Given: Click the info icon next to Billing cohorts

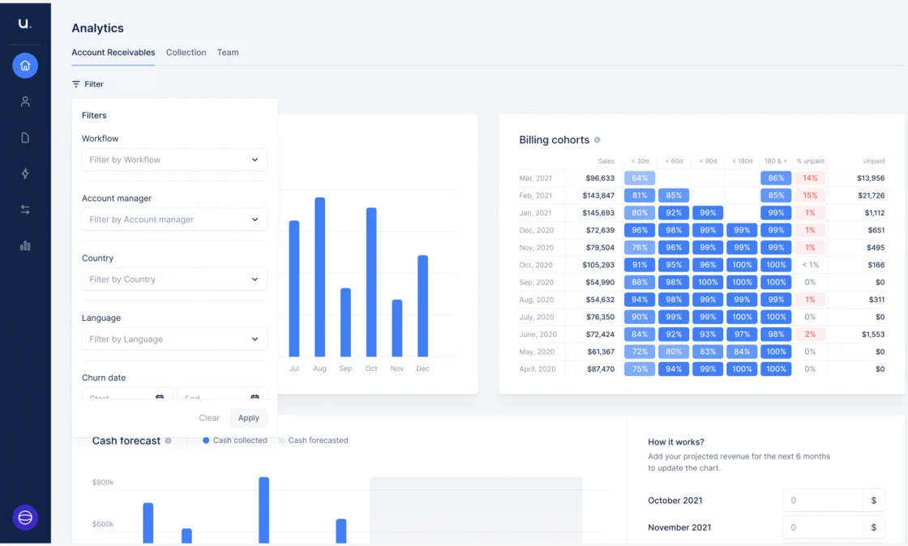Looking at the screenshot, I should click(597, 140).
